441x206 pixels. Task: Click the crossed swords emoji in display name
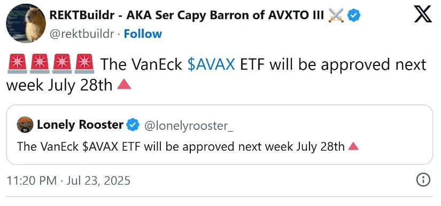coord(336,15)
